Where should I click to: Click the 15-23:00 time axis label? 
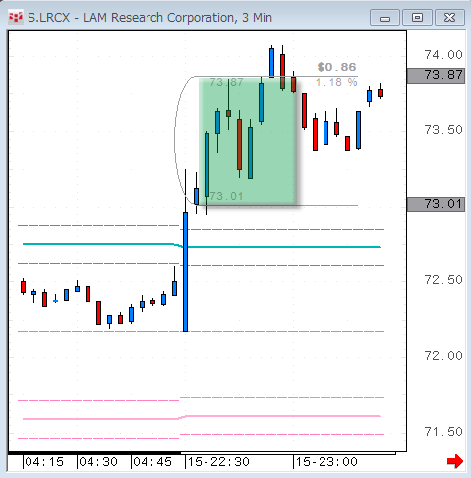[326, 462]
